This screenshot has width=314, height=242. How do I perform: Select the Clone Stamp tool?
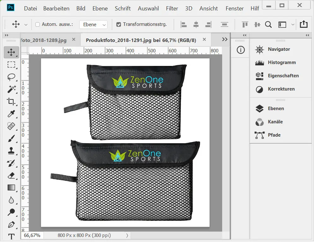click(11, 151)
